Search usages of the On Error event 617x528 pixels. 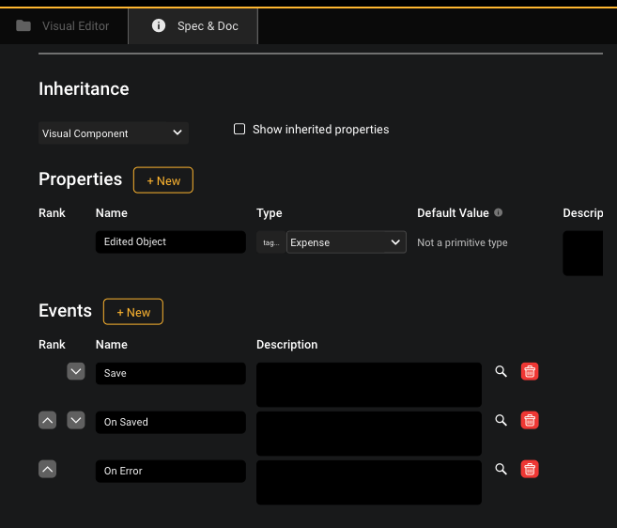click(501, 469)
